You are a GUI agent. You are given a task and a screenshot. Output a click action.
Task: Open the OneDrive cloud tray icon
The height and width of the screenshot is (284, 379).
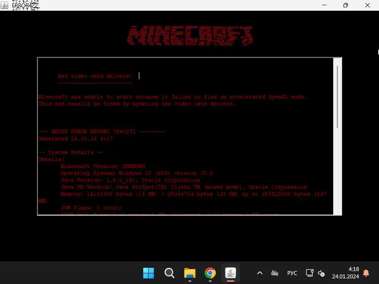click(x=275, y=273)
